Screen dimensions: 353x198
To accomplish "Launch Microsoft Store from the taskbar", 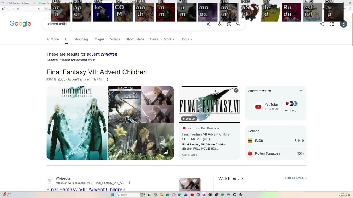I will click(x=168, y=195).
